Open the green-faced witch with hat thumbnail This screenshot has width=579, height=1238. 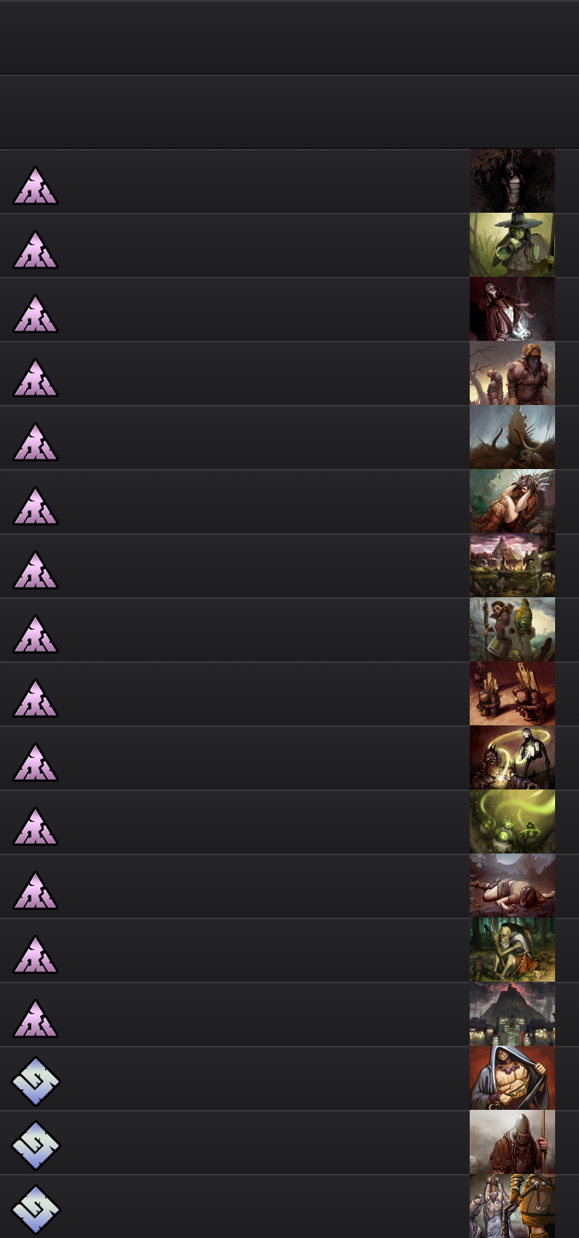[x=512, y=245]
